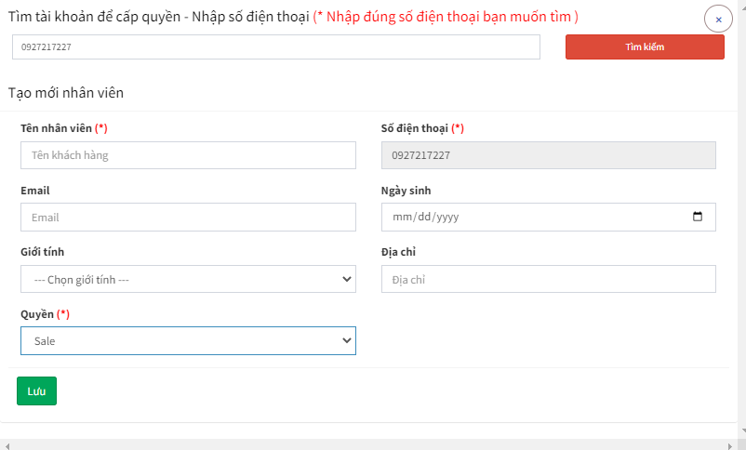
Task: Click the greyed-out Số điện thoại field
Action: (x=548, y=155)
